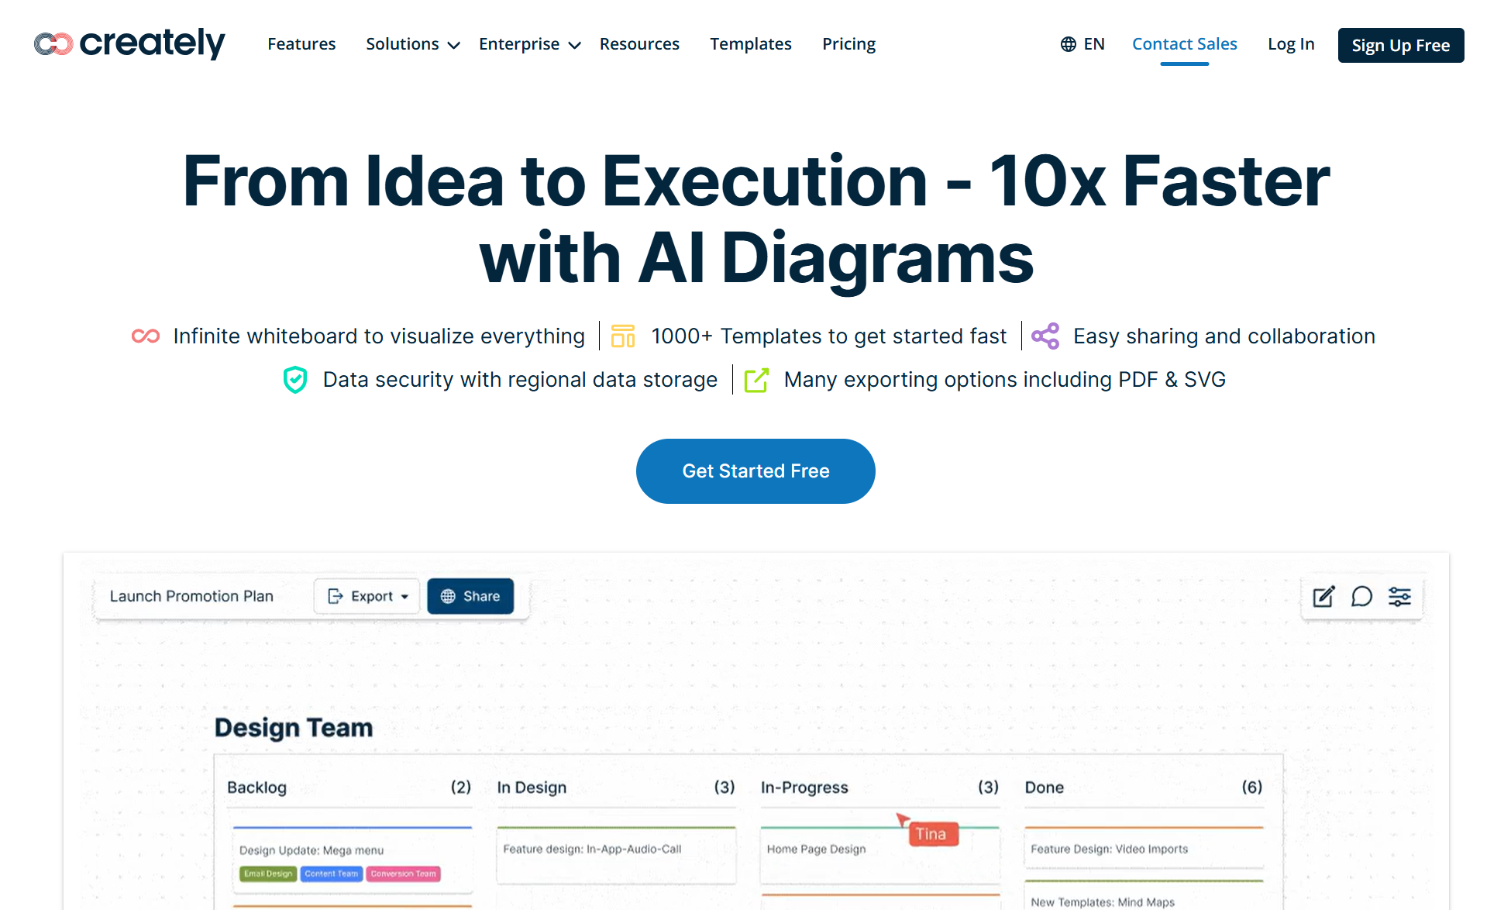
Task: Click the In-Progress column header
Action: tap(804, 788)
